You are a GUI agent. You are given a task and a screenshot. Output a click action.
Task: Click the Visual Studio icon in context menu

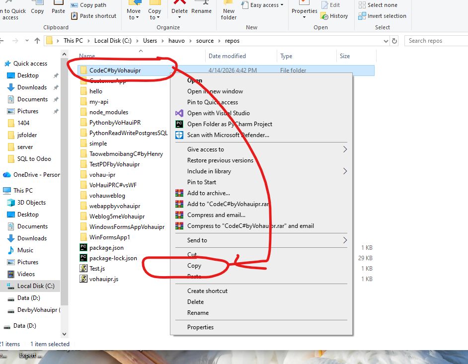[x=179, y=113]
